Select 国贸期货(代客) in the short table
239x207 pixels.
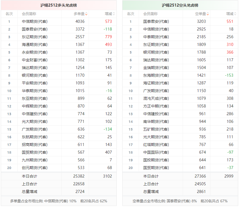click(x=156, y=168)
